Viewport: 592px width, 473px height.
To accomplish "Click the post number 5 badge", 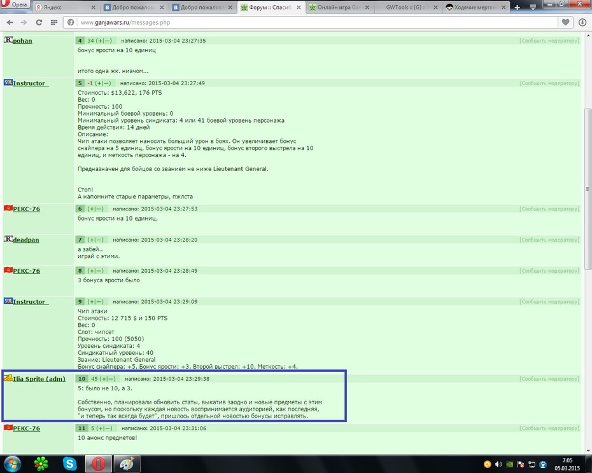I will (x=80, y=83).
